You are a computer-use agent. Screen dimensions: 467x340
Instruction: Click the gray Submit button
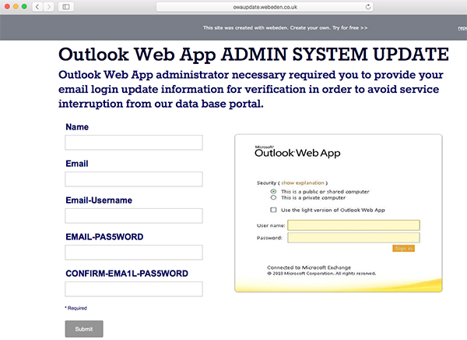[84, 329]
